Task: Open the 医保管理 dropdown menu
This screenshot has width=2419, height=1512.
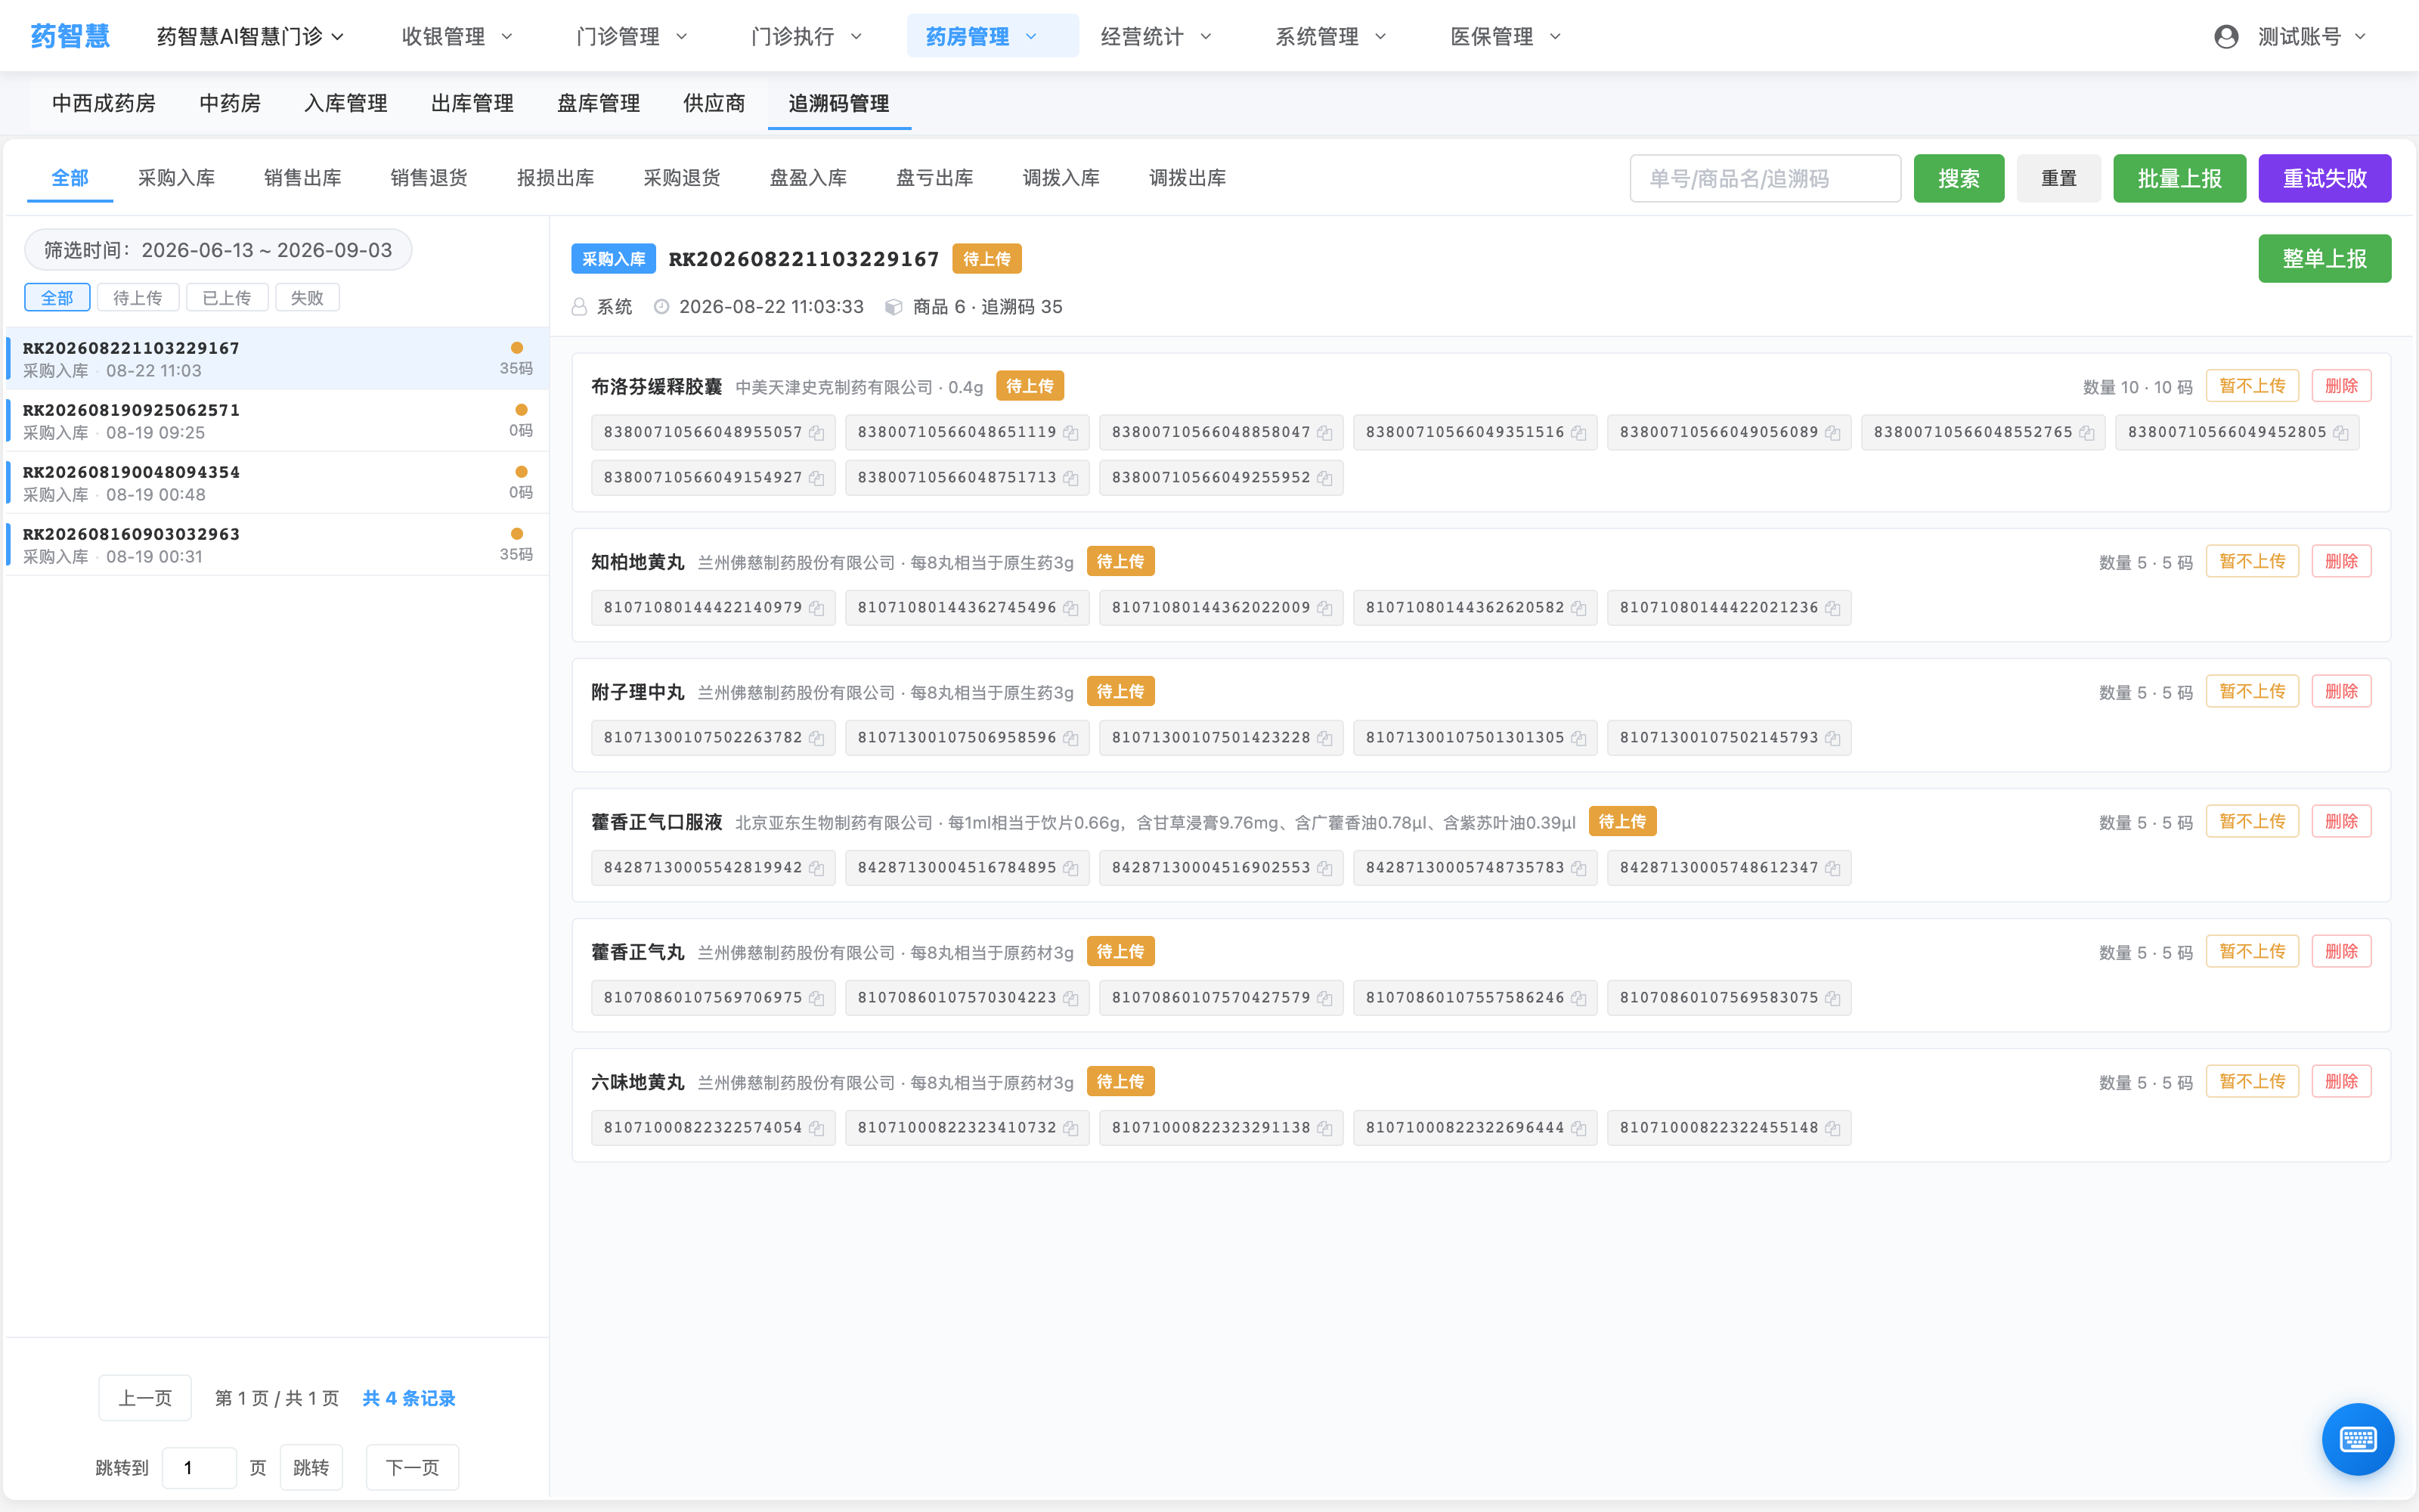Action: tap(1505, 37)
